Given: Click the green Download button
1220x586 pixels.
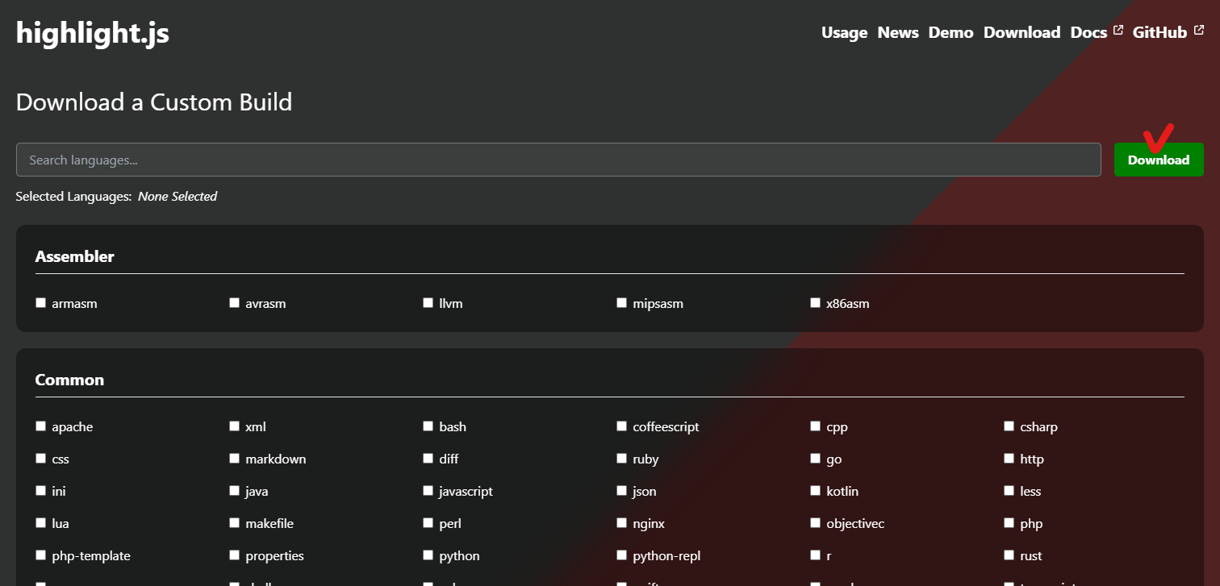Looking at the screenshot, I should [1159, 160].
